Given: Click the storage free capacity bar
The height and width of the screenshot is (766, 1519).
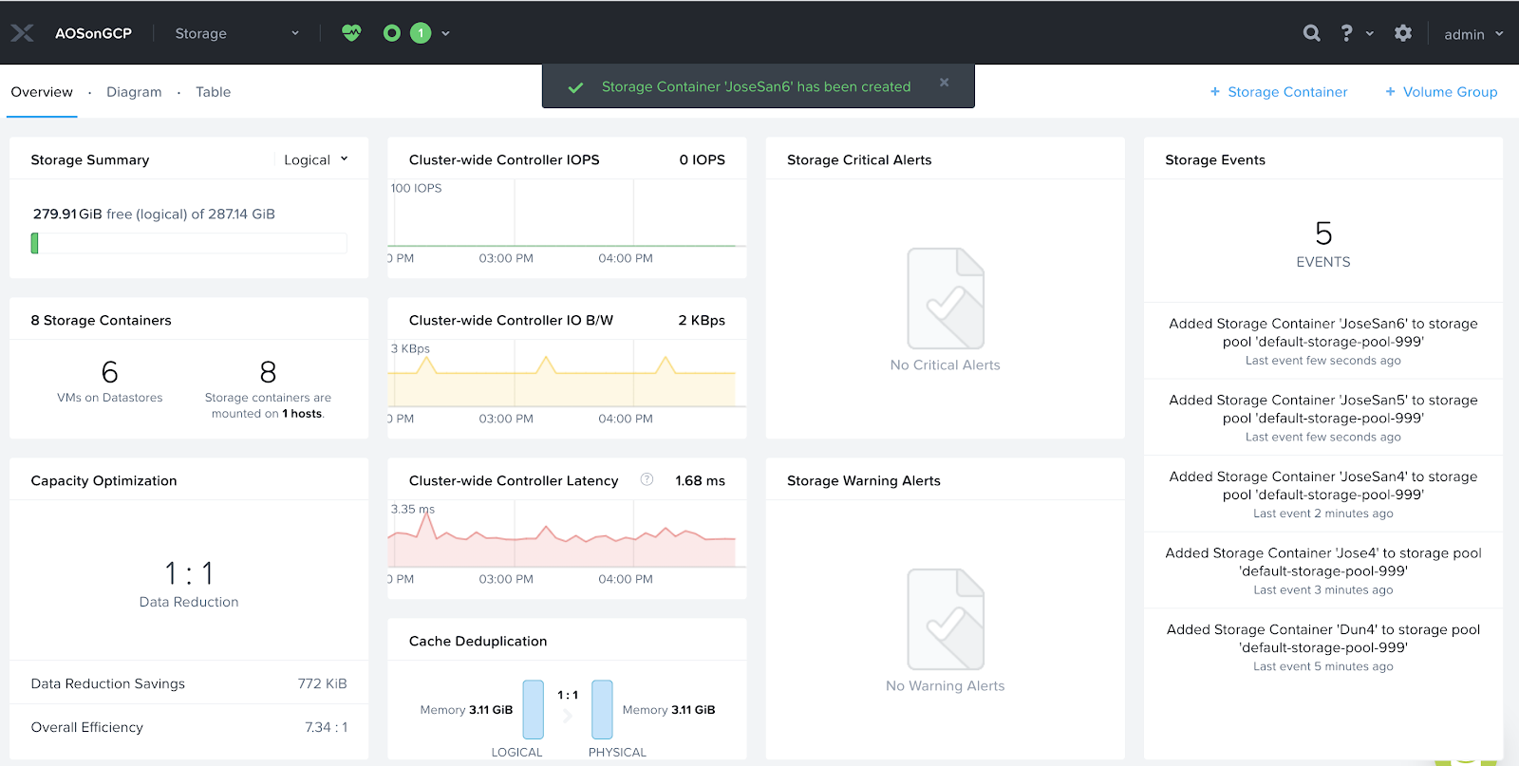Looking at the screenshot, I should point(189,244).
